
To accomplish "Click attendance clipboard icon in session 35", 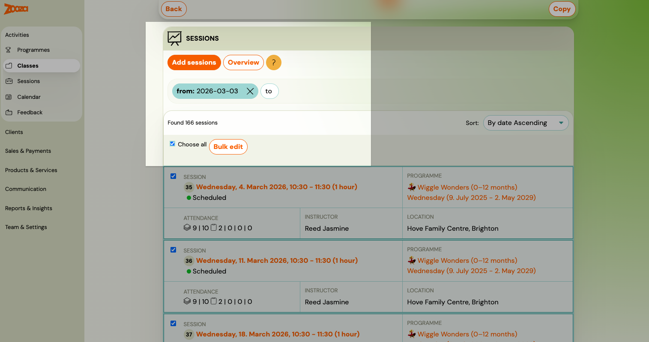I will click(213, 228).
